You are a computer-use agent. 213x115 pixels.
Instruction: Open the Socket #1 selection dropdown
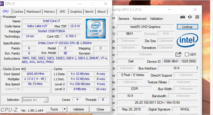pos(35,100)
